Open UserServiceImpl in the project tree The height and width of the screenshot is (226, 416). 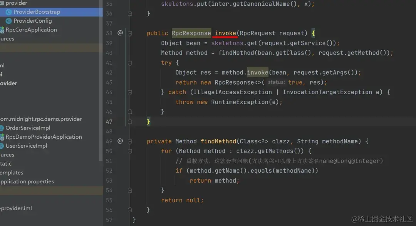[26, 146]
